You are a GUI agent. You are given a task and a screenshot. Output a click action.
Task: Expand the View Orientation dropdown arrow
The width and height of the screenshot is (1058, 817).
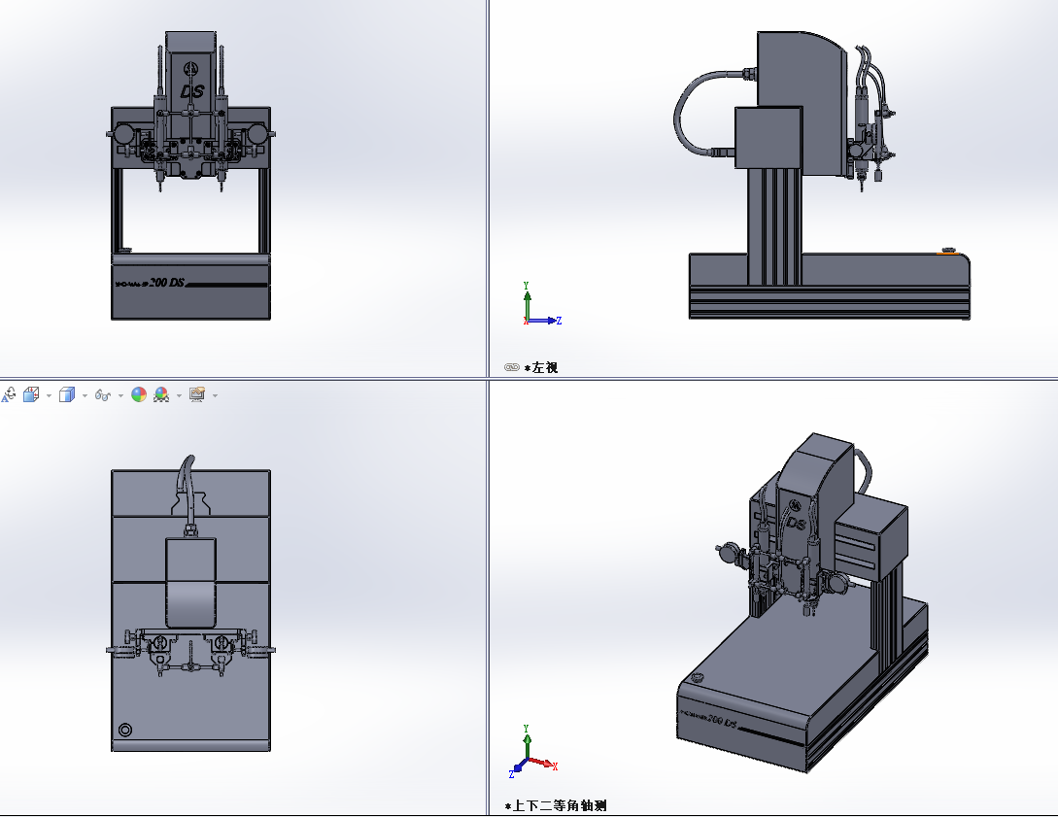[x=49, y=395]
